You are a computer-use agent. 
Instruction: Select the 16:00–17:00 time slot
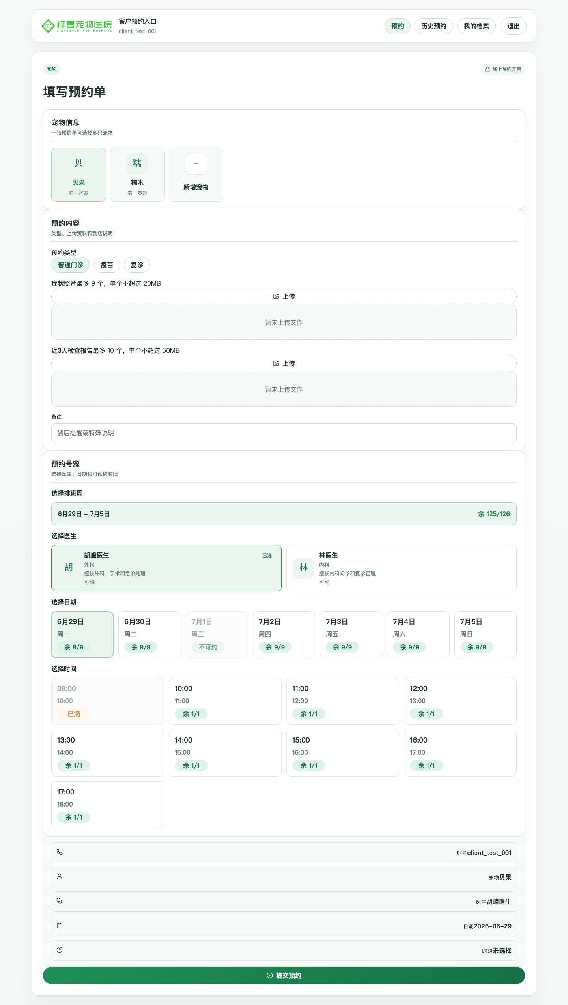coord(460,753)
